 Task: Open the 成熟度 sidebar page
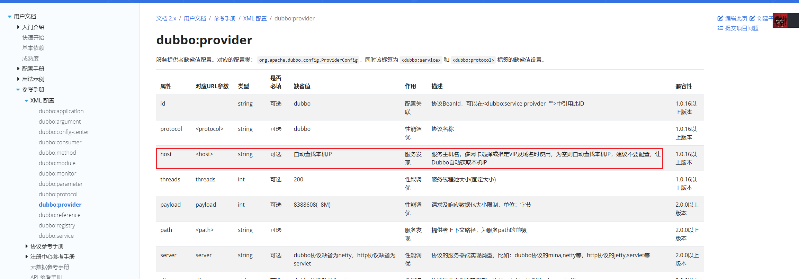pyautogui.click(x=30, y=58)
